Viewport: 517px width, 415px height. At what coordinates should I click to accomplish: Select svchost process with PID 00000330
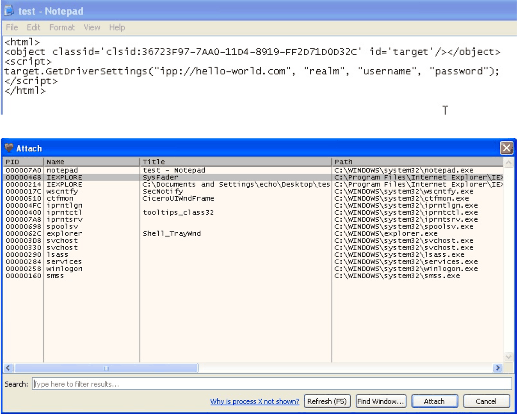click(x=253, y=248)
